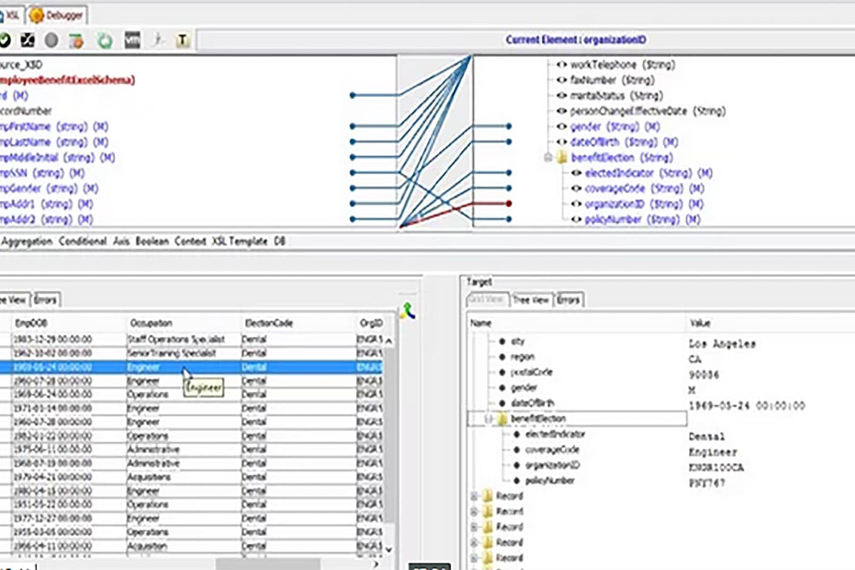855x570 pixels.
Task: Collapse the benefitElection schema node
Action: (x=548, y=158)
